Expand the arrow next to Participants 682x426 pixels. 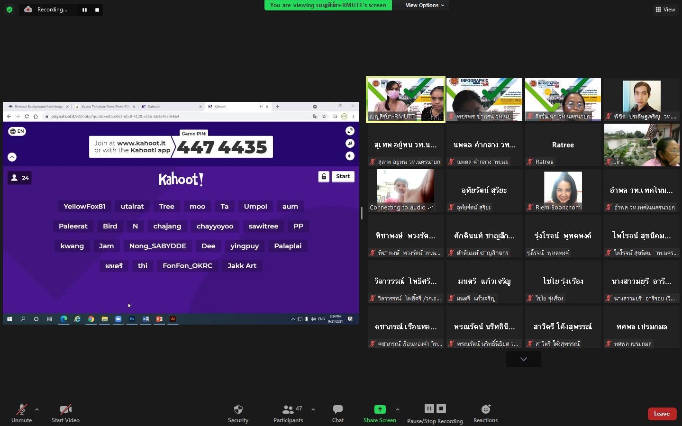coord(313,409)
